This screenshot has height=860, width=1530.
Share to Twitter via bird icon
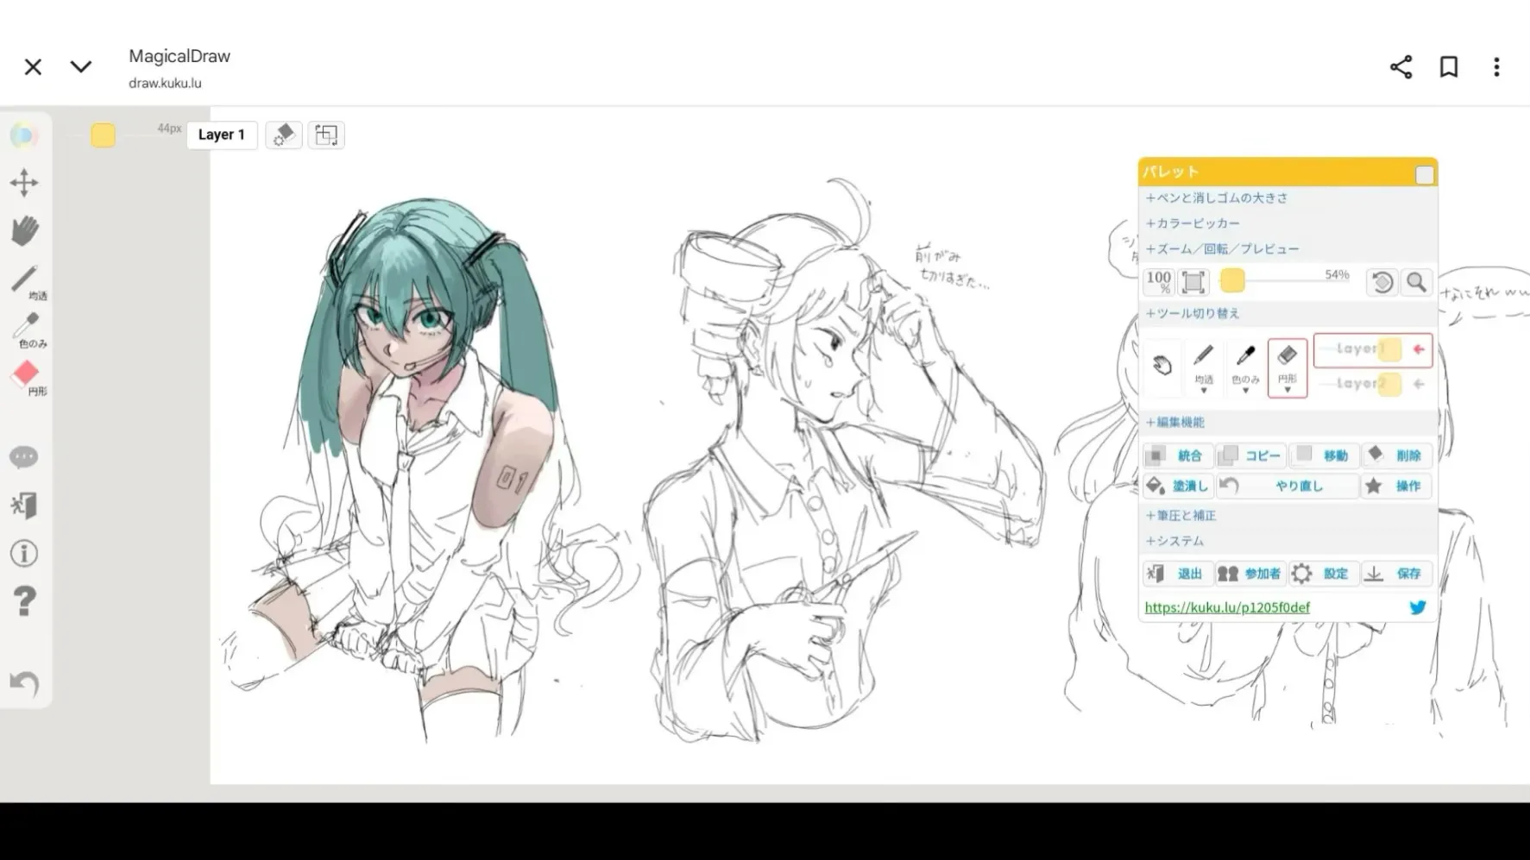tap(1418, 608)
